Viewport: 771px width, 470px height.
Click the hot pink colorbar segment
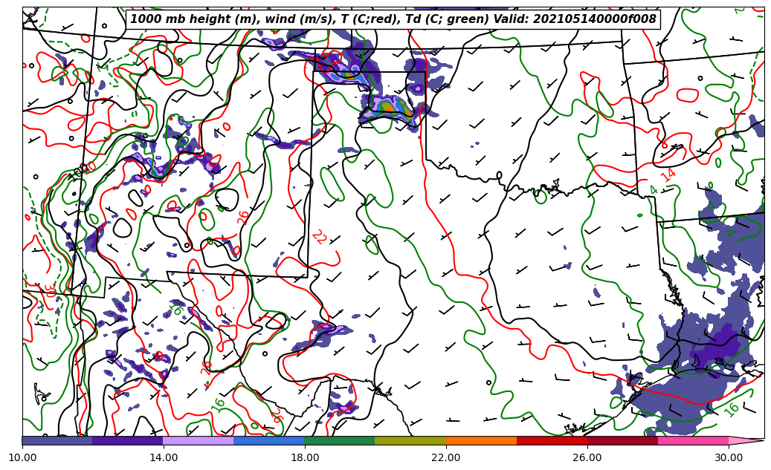693,440
